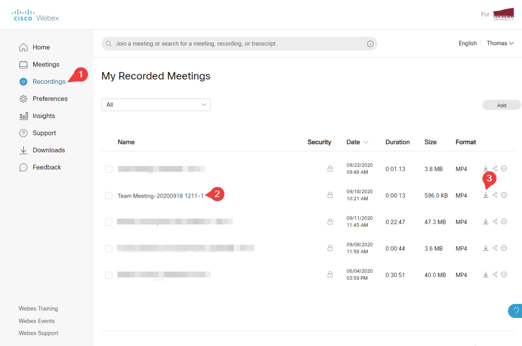Sort recordings by Date column arrow
The width and height of the screenshot is (522, 346).
pyautogui.click(x=366, y=142)
